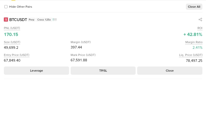Viewport: 206px width, 115px height.
Task: Click the ROI label
Action: point(200,28)
